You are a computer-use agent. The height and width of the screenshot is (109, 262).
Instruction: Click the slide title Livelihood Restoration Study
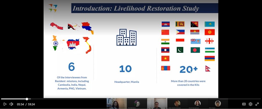(136, 8)
